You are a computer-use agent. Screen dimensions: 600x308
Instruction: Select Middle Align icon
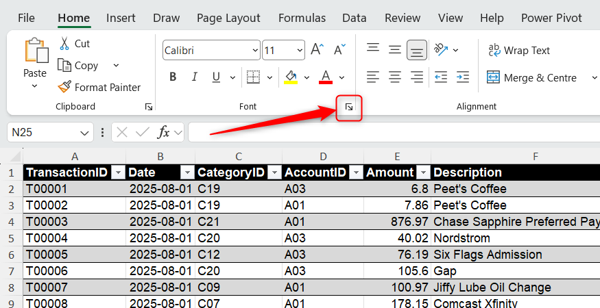coord(394,50)
